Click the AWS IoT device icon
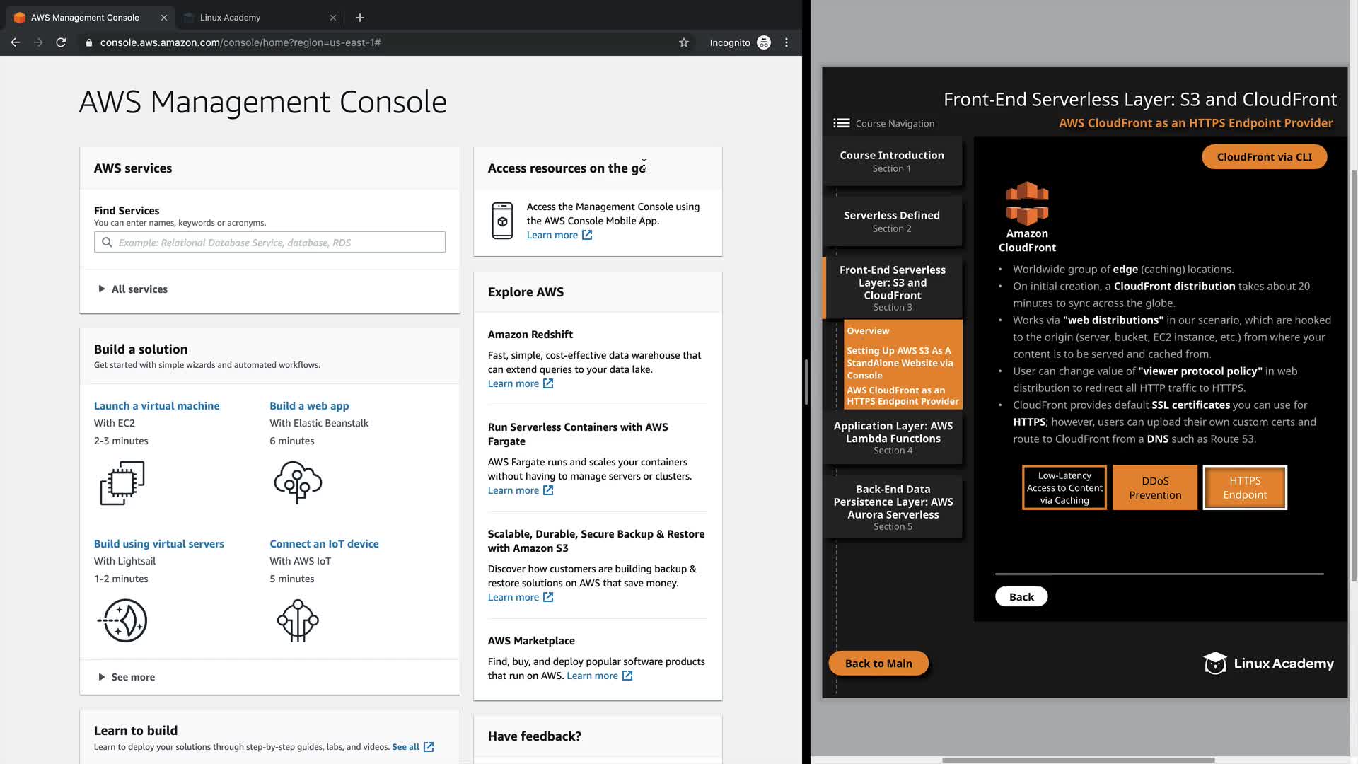Screen dimensions: 1358x764 [x=298, y=620]
